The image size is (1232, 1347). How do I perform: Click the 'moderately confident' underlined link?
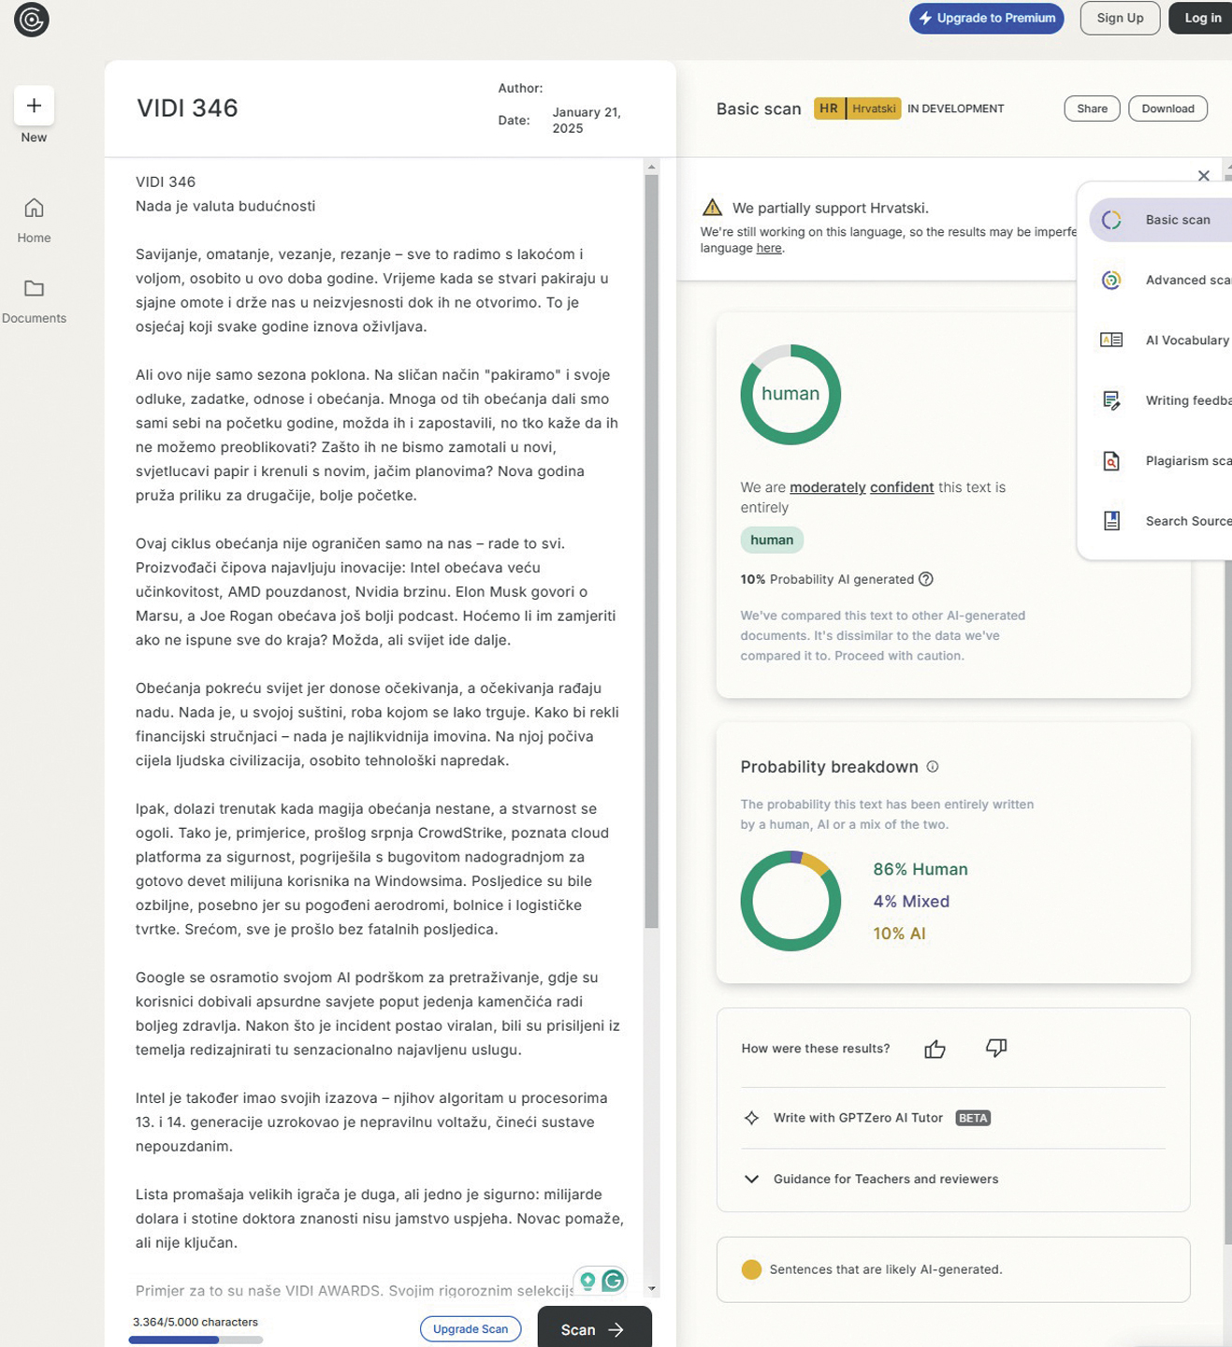click(x=862, y=487)
